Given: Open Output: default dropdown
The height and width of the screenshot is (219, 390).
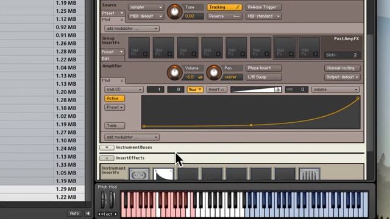Looking at the screenshot, I should tap(342, 77).
